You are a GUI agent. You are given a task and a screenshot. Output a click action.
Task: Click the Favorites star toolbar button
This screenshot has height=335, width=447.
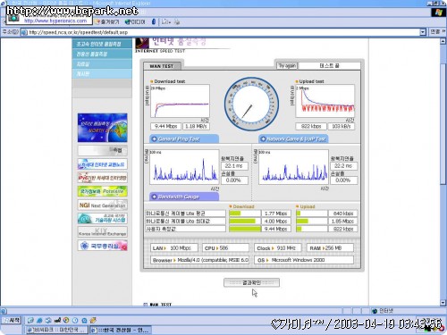107,21
